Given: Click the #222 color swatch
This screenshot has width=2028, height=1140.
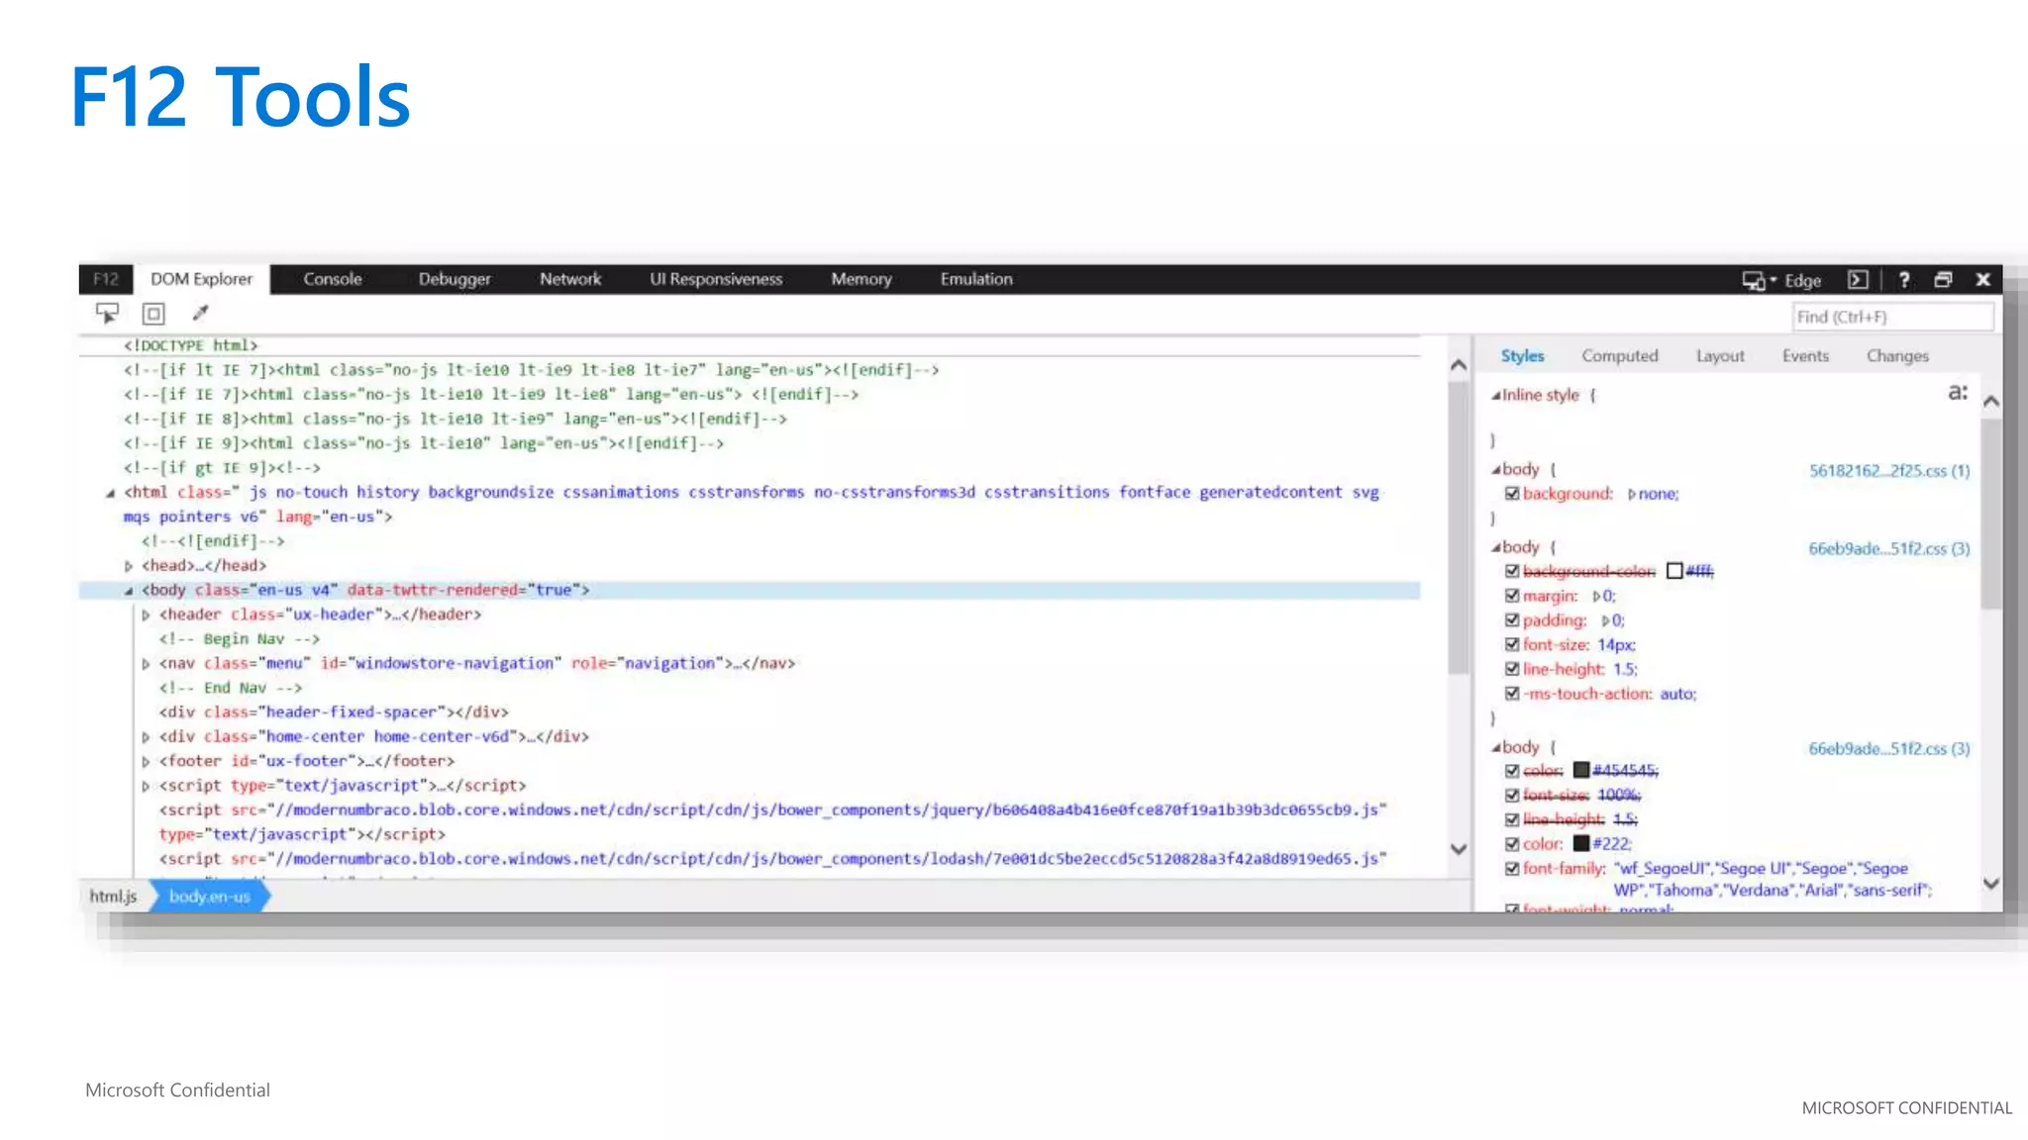Looking at the screenshot, I should (1581, 844).
